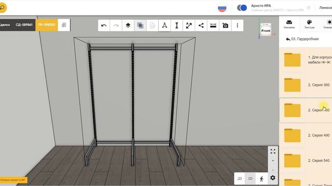Open the СД-589861 deal tab

[x=24, y=25]
